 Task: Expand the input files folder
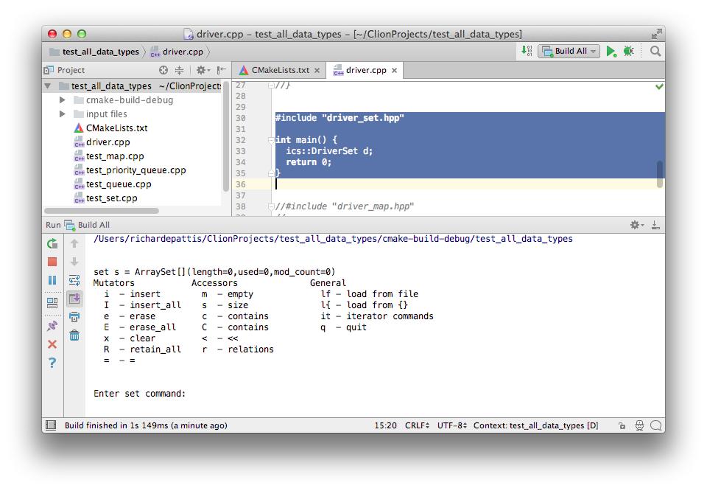tap(63, 114)
